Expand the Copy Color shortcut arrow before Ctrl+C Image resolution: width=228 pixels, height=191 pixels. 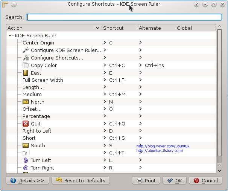click(105, 65)
